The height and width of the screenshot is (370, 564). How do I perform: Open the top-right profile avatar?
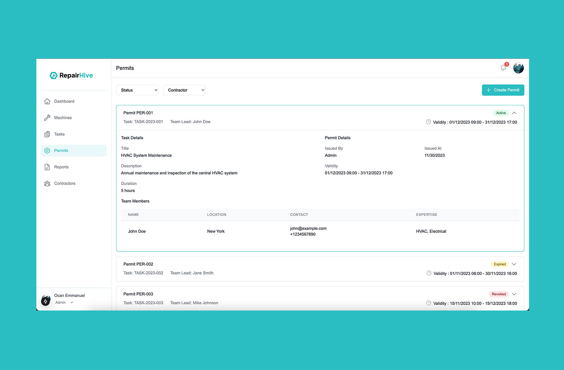[518, 68]
